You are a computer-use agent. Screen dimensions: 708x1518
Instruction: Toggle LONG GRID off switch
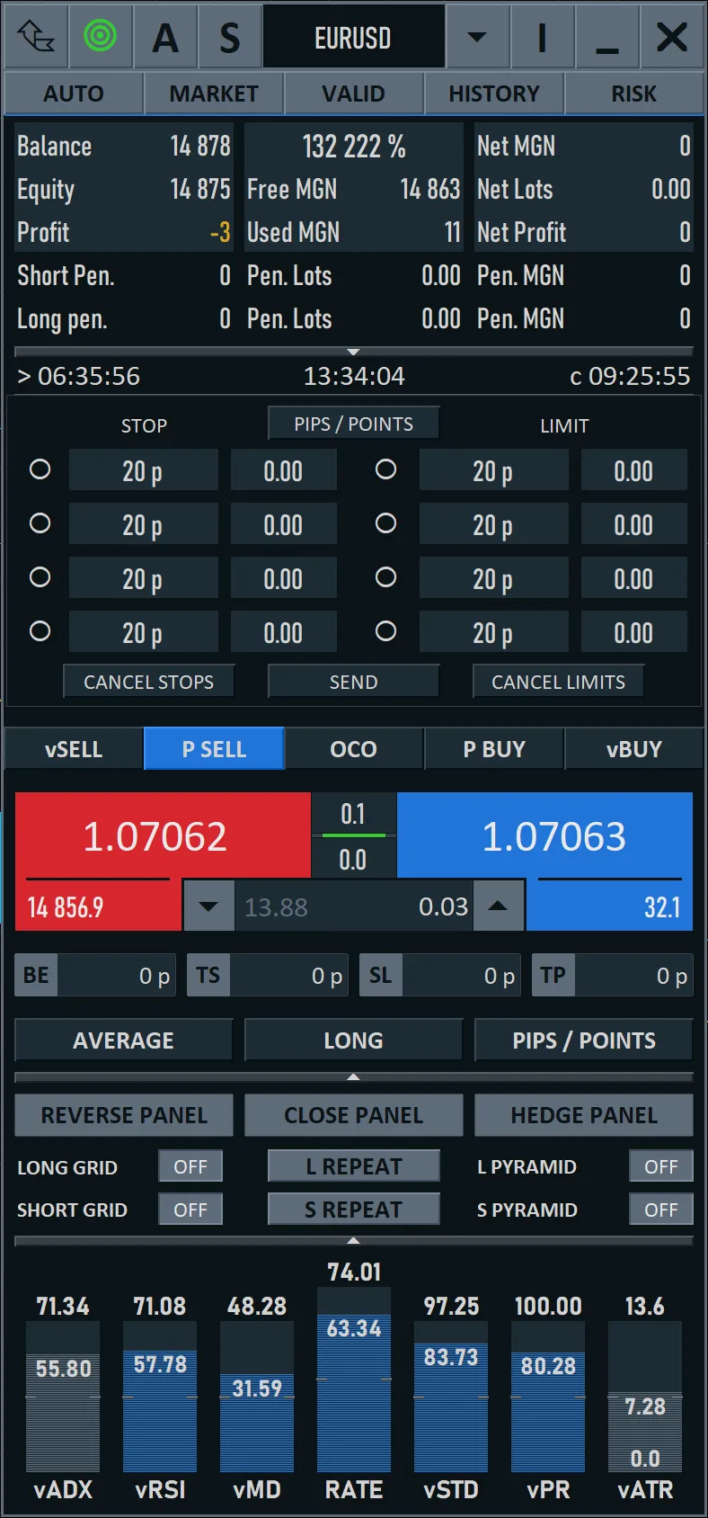coord(190,1166)
